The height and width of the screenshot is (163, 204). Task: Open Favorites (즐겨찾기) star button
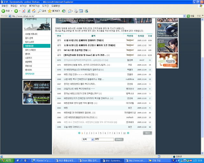click(55, 11)
